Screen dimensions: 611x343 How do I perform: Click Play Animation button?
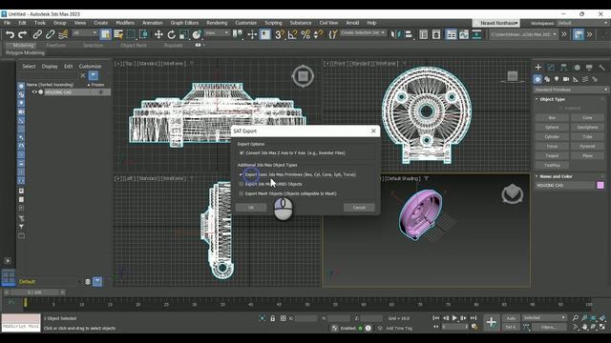[x=454, y=318]
